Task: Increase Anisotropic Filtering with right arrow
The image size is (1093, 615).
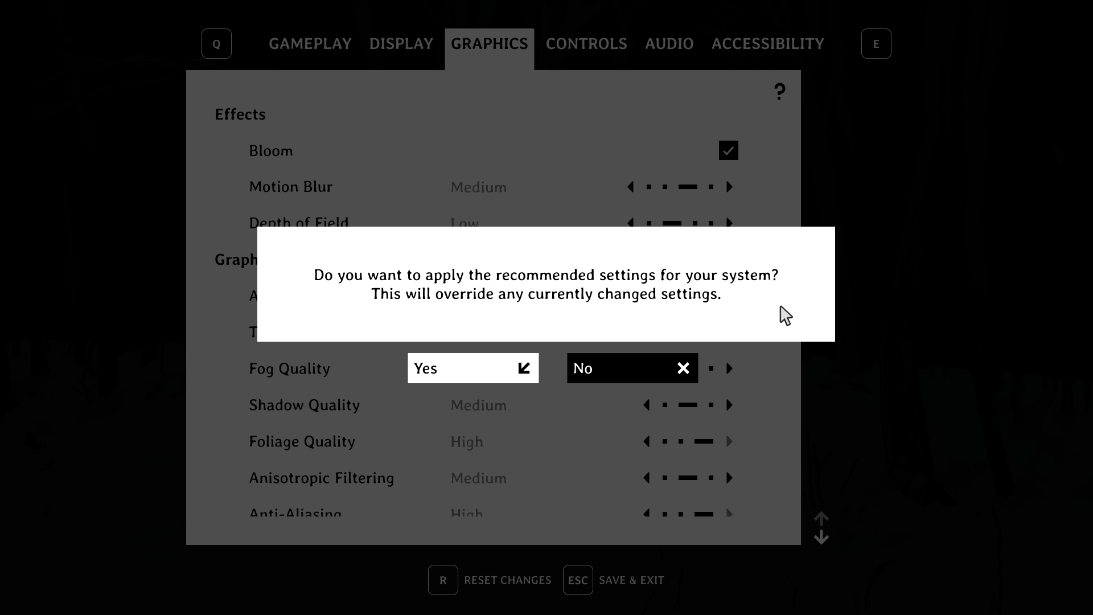Action: (729, 478)
